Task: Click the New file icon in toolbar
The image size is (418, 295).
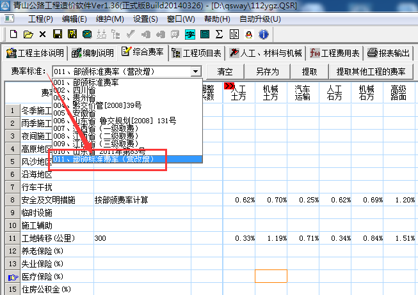Action: pos(13,34)
